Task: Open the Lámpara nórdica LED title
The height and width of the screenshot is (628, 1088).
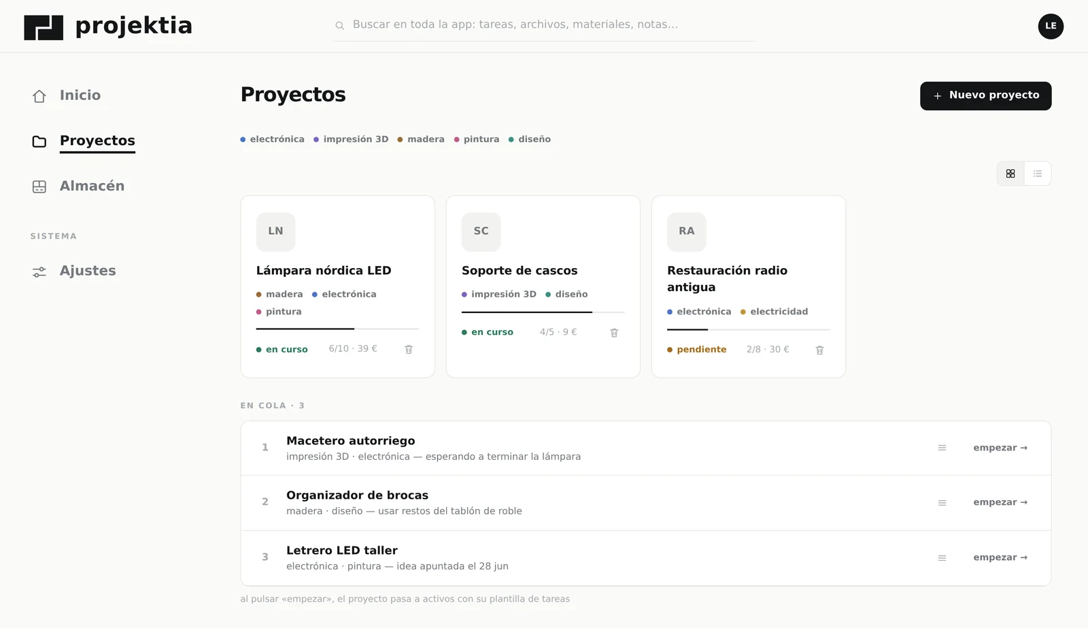Action: [324, 271]
